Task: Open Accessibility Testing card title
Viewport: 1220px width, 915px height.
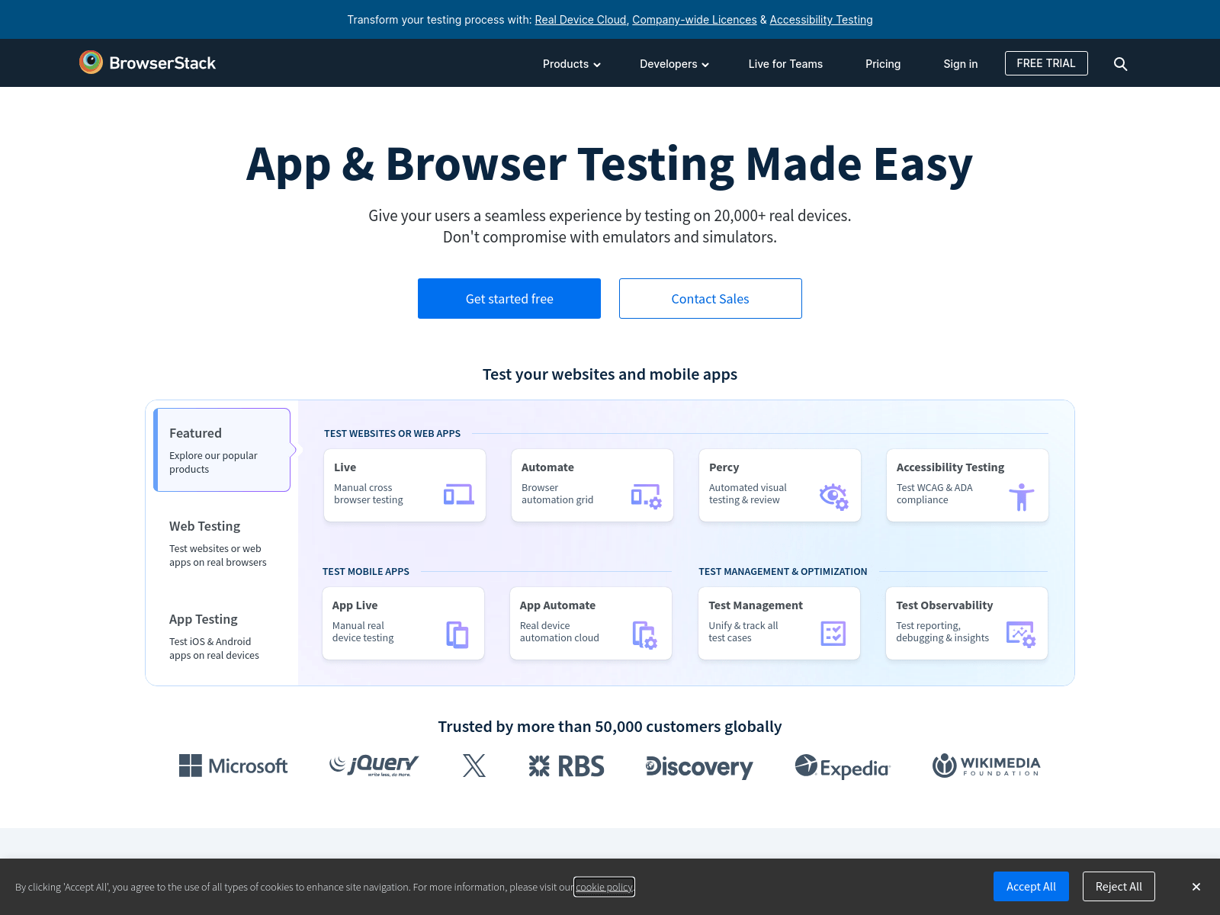Action: point(950,467)
